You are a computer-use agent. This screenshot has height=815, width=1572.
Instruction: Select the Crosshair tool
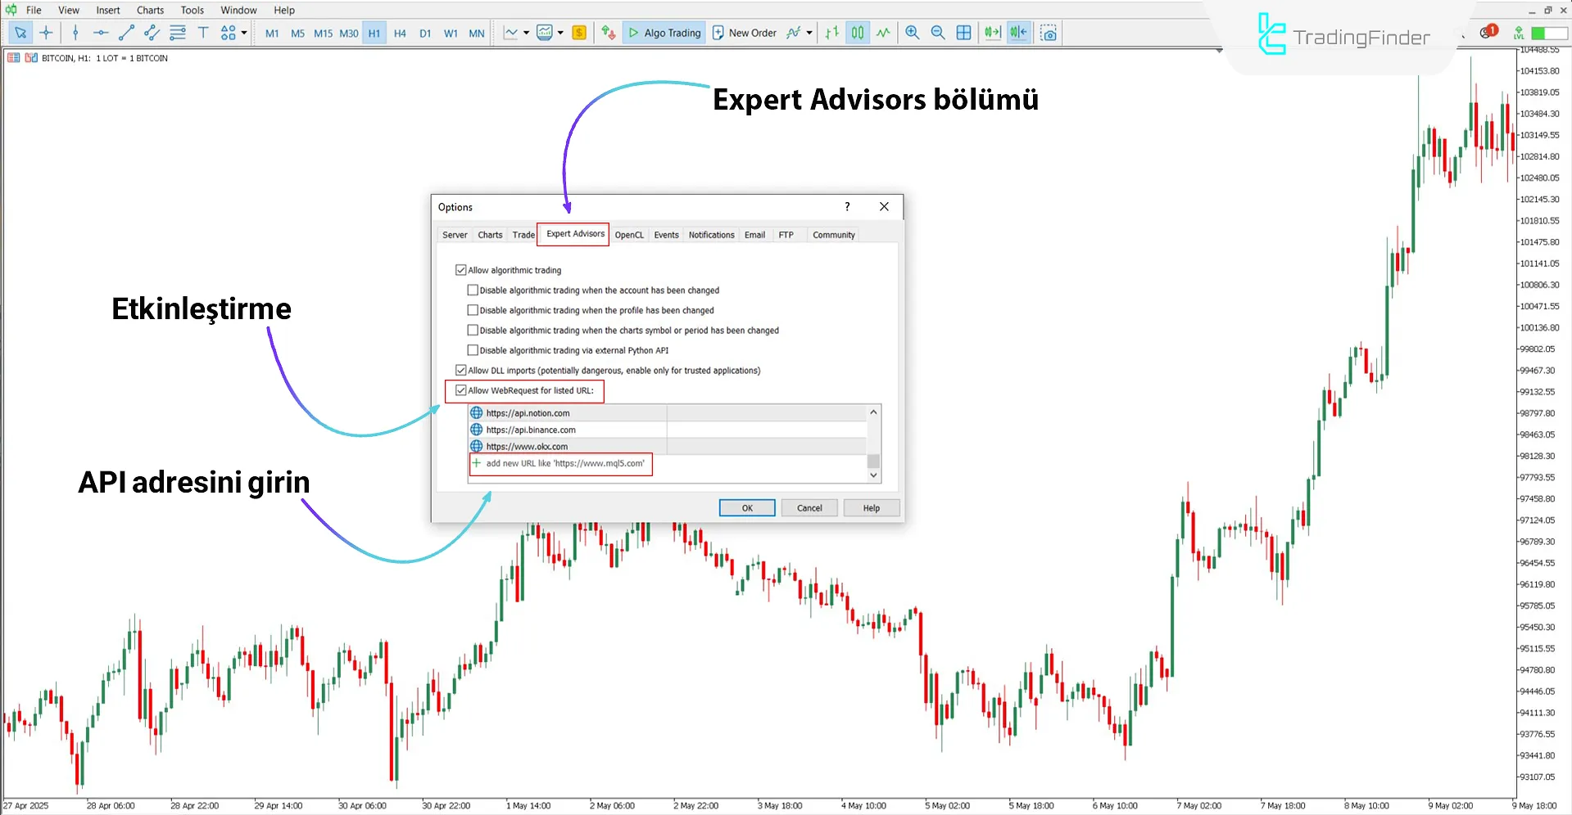[x=47, y=33]
